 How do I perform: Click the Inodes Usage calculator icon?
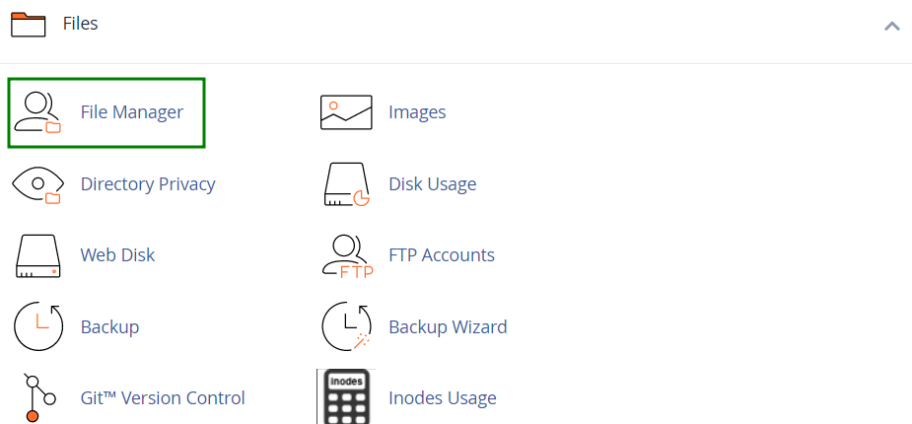pyautogui.click(x=342, y=396)
